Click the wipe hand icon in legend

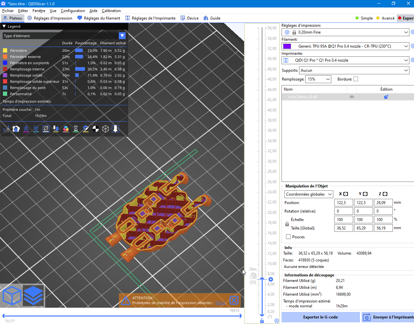(16, 129)
